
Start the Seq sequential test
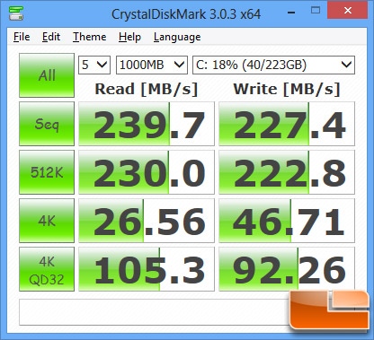[47, 124]
